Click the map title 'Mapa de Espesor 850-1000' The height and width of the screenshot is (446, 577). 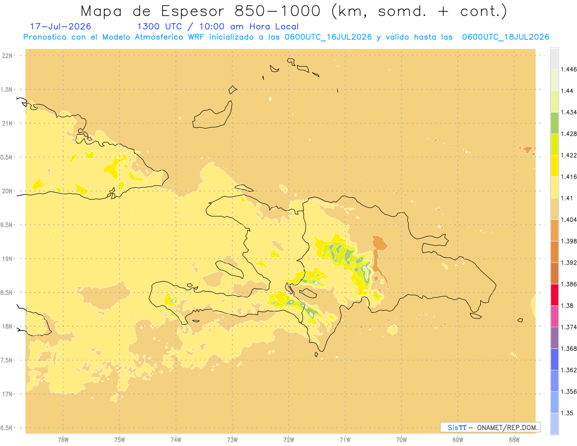tap(203, 11)
